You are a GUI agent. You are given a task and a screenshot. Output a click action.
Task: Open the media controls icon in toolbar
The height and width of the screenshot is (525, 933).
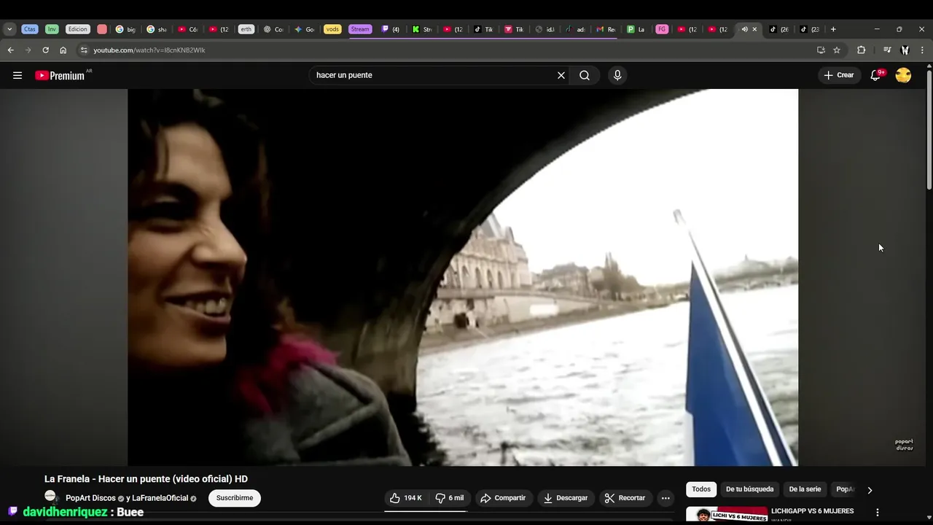point(887,50)
